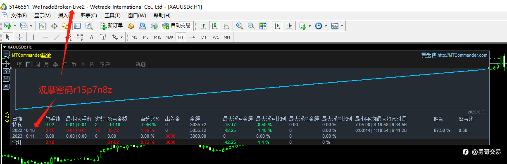Screen dimensions: 507x164
Task: Collapse the MTCommander panel minus icon
Action: click(6, 54)
